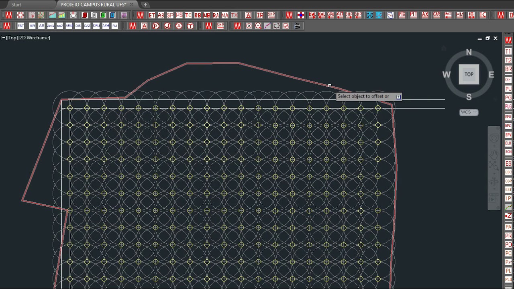Image resolution: width=514 pixels, height=289 pixels.
Task: Click the ES icon in right toolbar
Action: point(508,163)
